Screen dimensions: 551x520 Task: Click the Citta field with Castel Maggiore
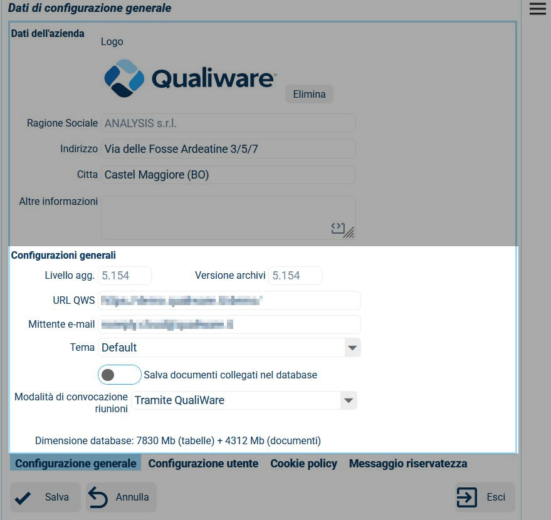(x=228, y=175)
